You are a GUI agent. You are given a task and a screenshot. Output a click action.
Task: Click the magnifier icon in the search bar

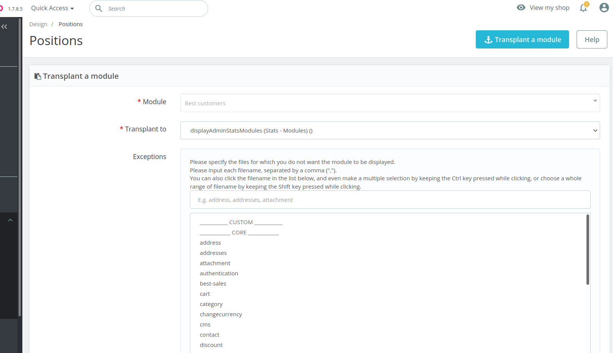pyautogui.click(x=99, y=8)
